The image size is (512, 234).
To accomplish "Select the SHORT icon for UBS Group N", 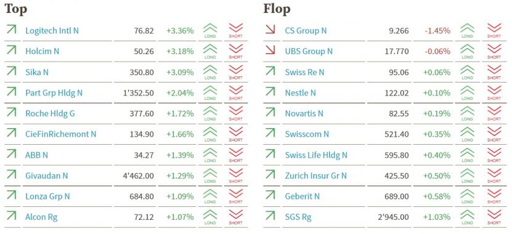I will (x=494, y=51).
